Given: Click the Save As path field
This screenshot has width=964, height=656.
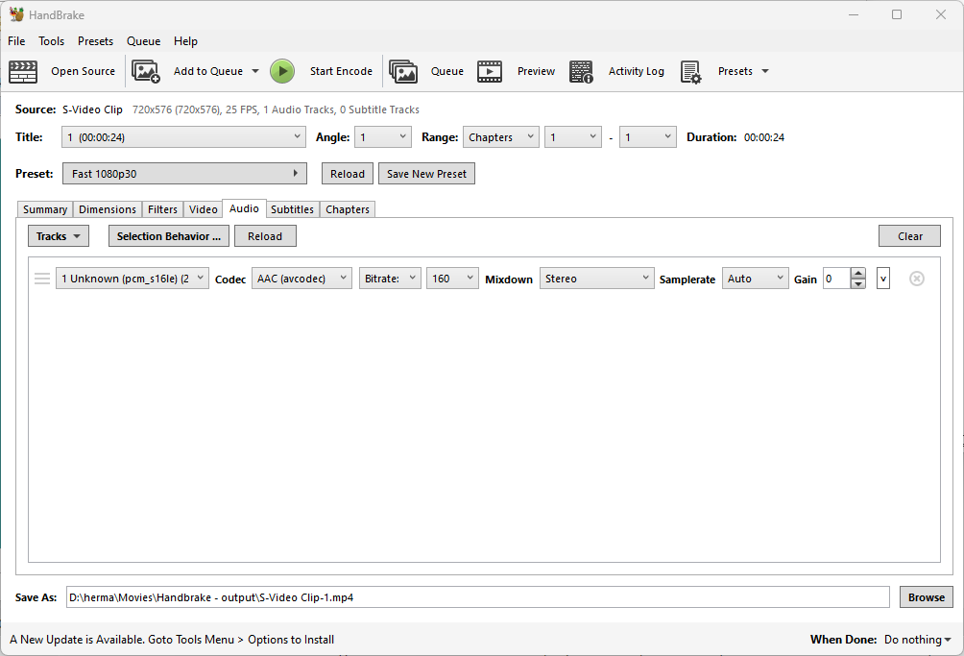Looking at the screenshot, I should (478, 597).
